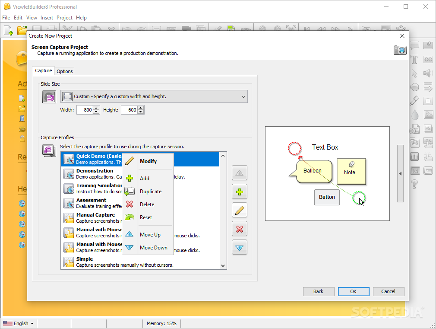This screenshot has height=329, width=436.
Task: Click the New Project toolbar icon
Action: click(x=8, y=30)
